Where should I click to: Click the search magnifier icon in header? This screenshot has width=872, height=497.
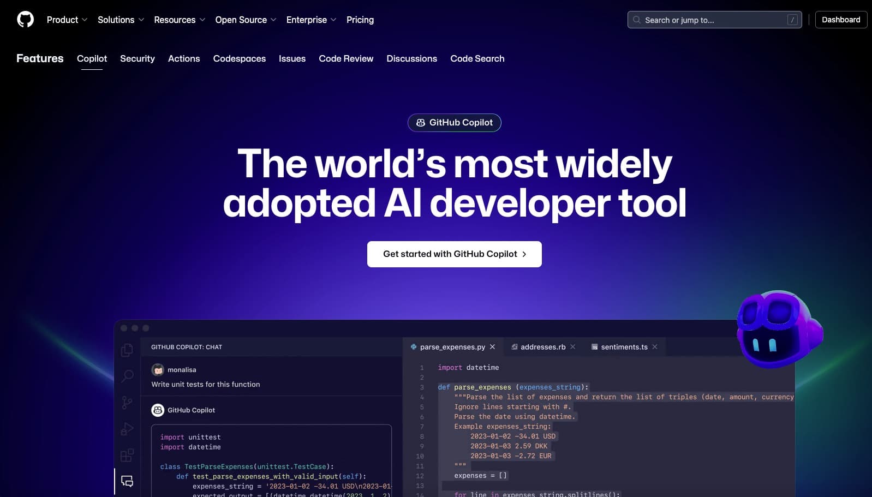pos(636,20)
